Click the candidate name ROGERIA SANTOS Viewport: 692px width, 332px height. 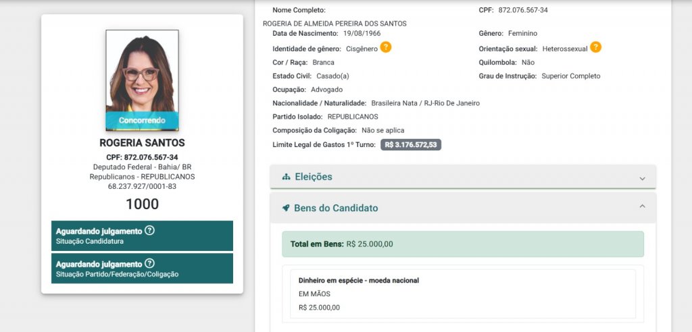coord(142,143)
